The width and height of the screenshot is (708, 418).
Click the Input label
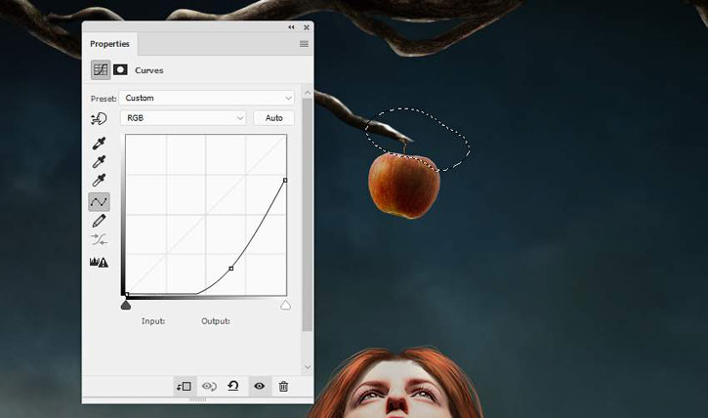(x=153, y=321)
